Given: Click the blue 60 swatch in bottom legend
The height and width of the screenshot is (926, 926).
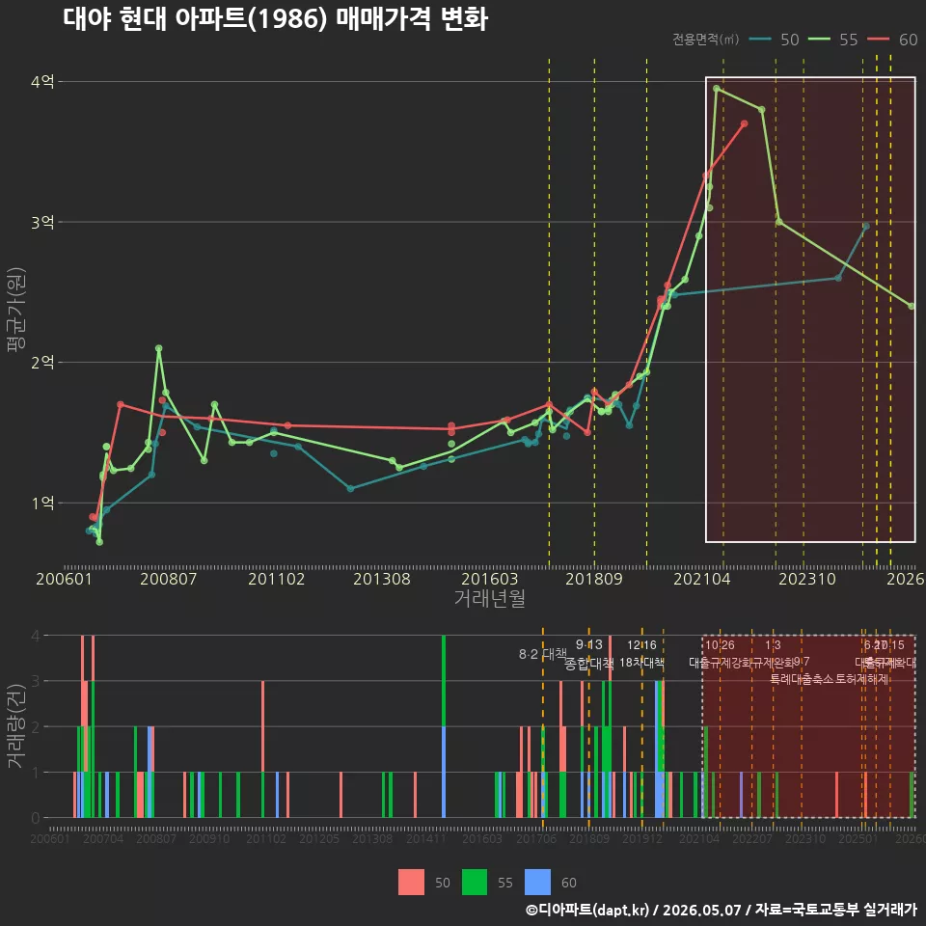Looking at the screenshot, I should point(537,883).
